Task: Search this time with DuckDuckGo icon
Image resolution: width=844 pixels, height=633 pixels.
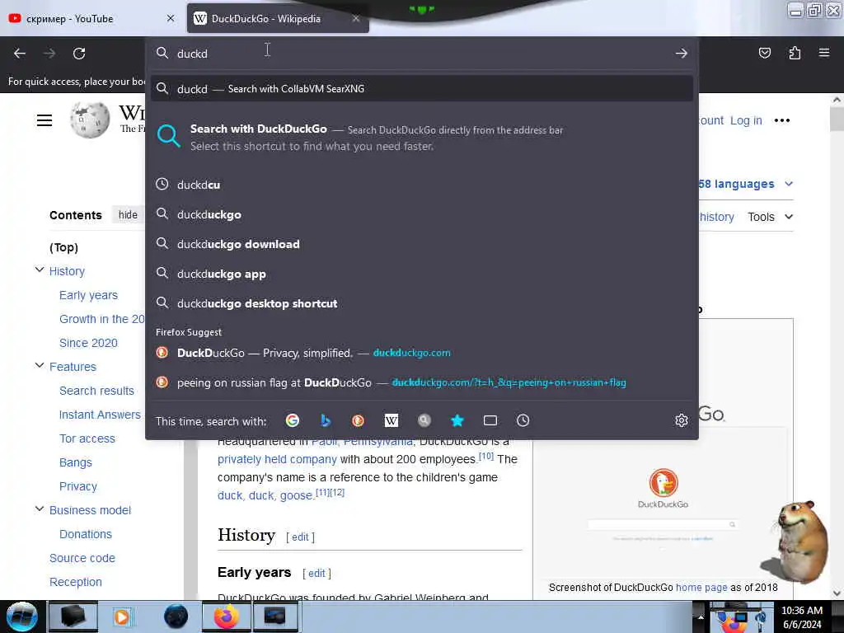Action: click(358, 420)
